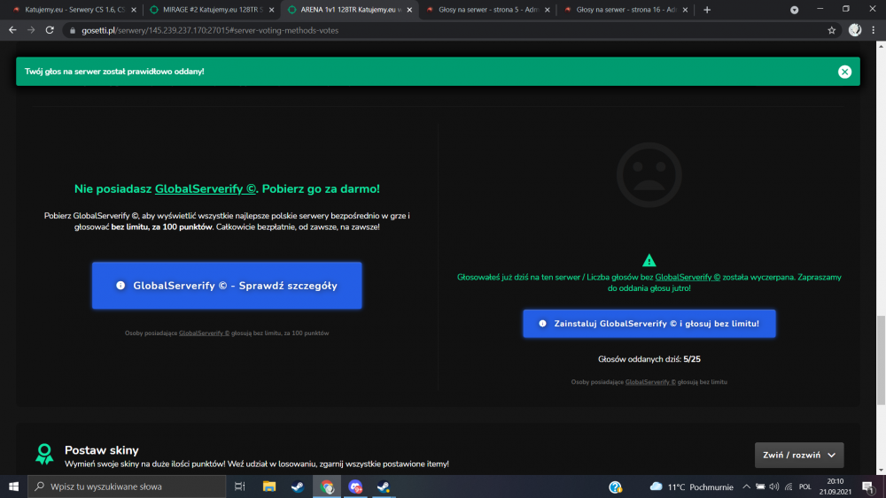Bookmark this page with star icon
Image resolution: width=886 pixels, height=498 pixels.
[832, 30]
